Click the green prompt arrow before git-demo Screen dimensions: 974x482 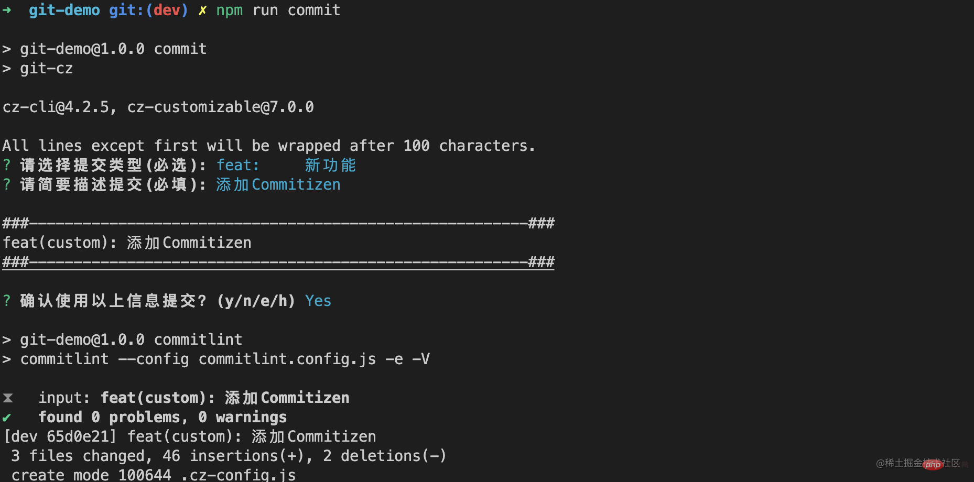[7, 10]
